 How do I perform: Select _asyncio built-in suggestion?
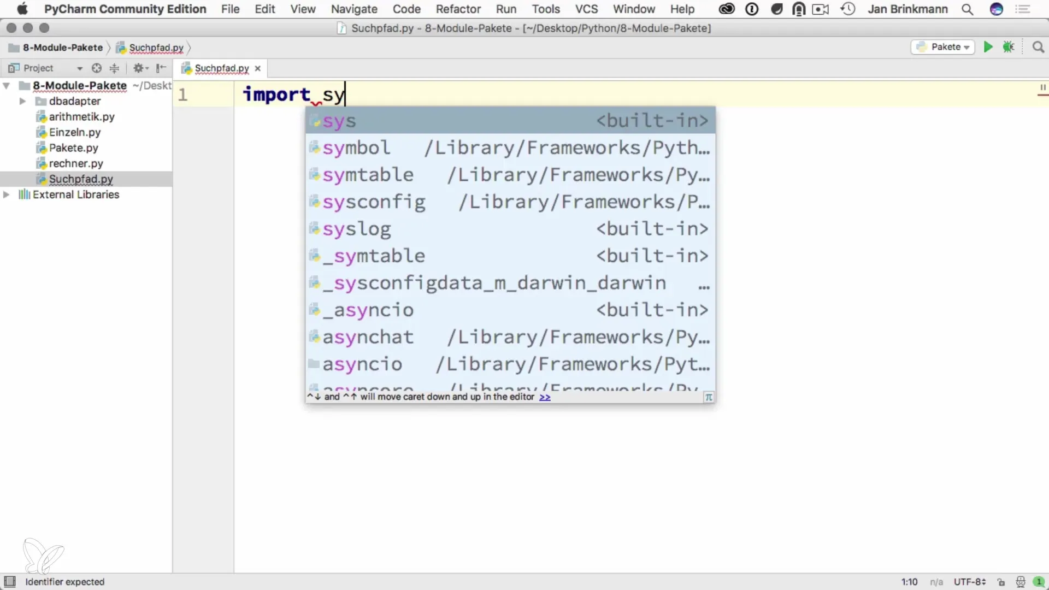[x=510, y=310]
